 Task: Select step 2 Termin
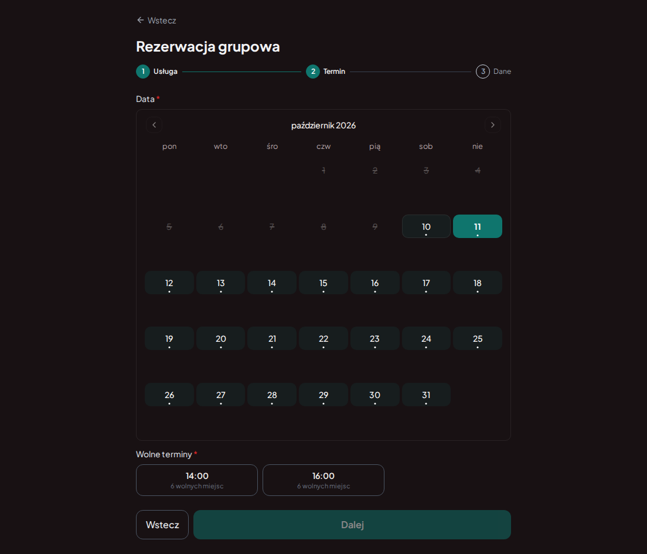(326, 72)
